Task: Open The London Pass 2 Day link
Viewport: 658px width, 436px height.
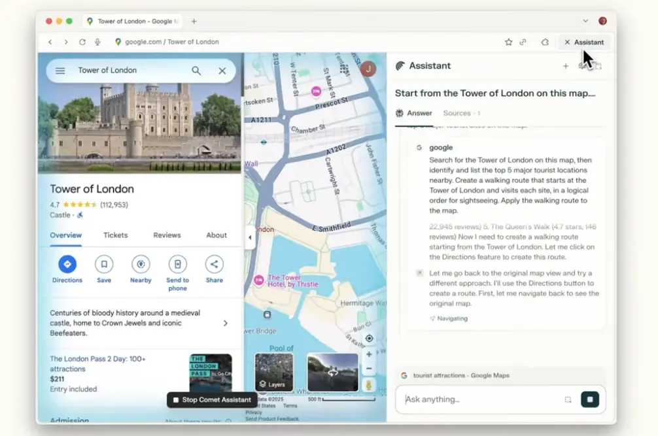Action: [98, 363]
